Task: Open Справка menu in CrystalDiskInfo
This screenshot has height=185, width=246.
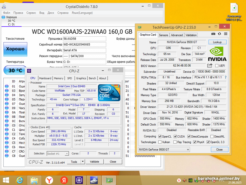Action: (63, 13)
